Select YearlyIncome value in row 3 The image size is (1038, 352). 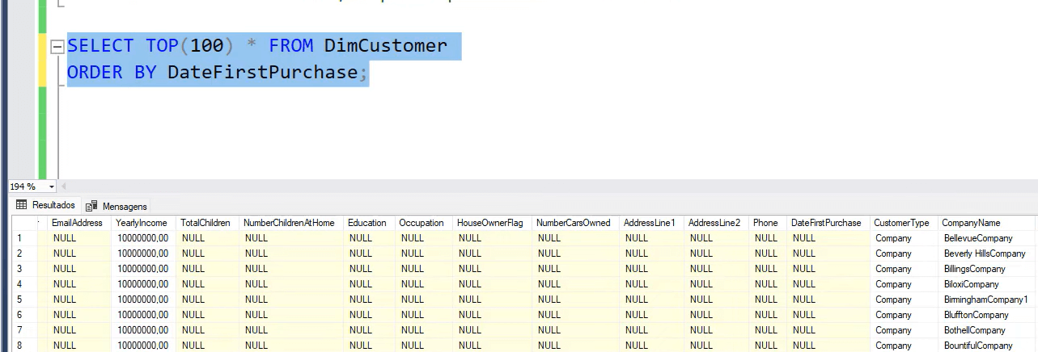click(142, 269)
